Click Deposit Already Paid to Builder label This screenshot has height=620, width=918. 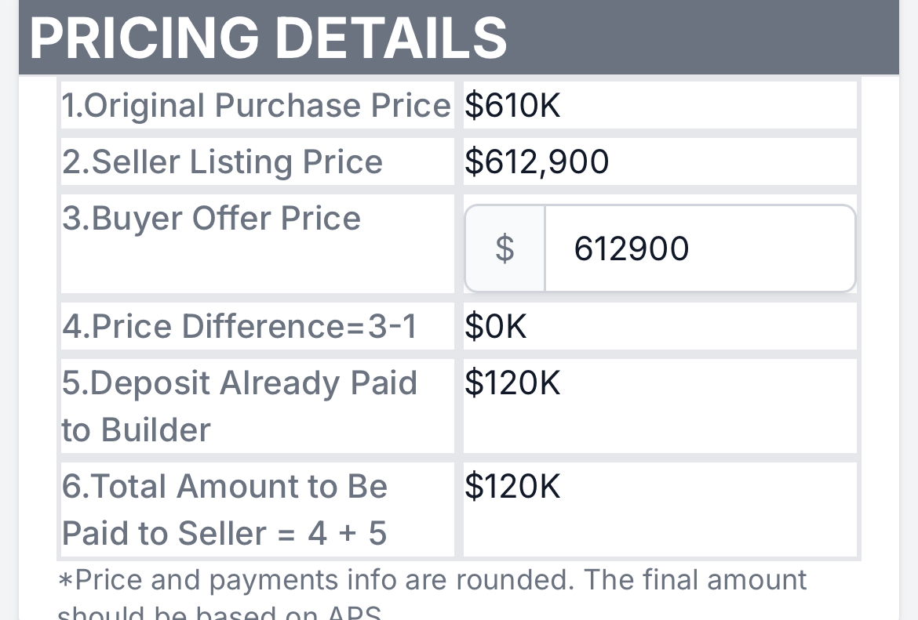point(239,406)
